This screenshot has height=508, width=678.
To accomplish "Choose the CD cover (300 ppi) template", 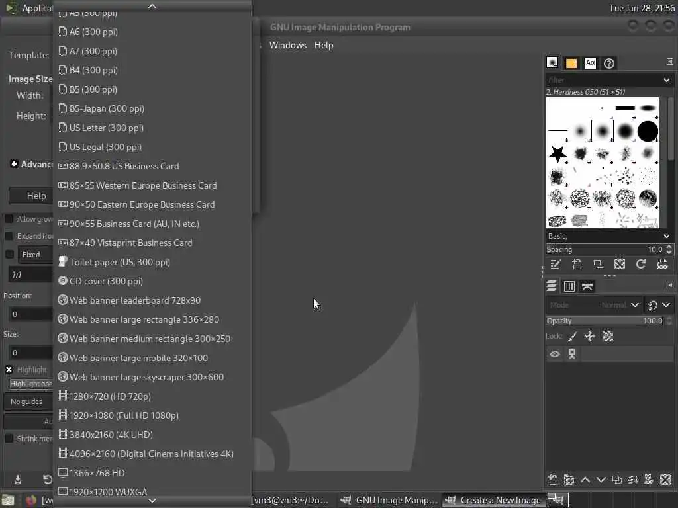I will [152, 281].
